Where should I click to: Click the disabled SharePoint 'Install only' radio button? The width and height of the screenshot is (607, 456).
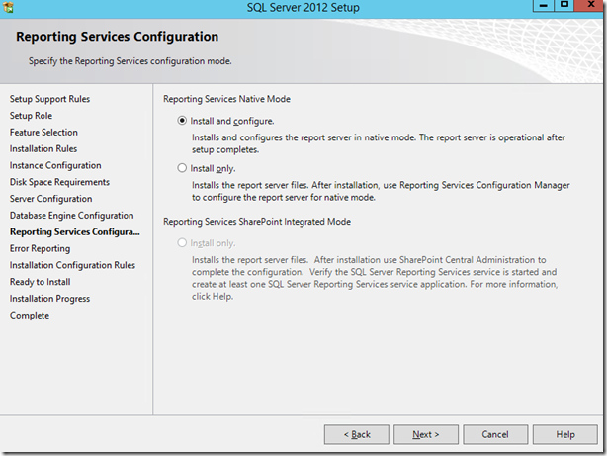[182, 243]
